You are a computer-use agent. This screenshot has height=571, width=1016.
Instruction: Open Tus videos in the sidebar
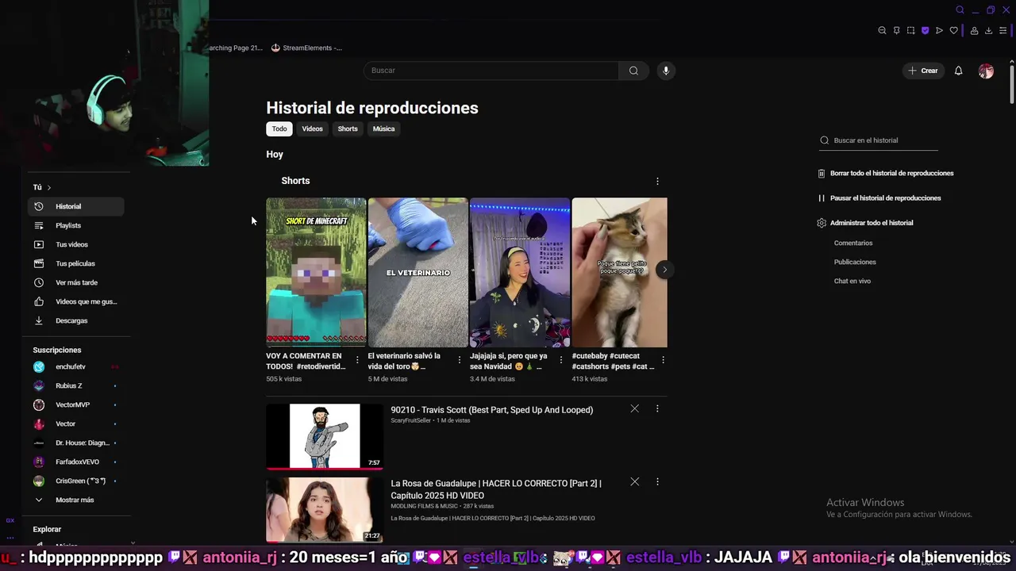[75, 244]
